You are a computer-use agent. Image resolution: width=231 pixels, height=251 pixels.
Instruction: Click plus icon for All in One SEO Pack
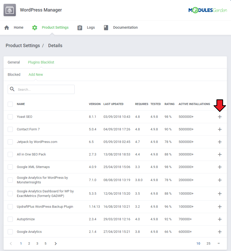[x=220, y=154]
